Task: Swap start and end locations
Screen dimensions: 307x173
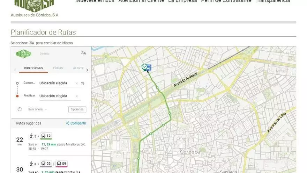Action: tap(83, 83)
